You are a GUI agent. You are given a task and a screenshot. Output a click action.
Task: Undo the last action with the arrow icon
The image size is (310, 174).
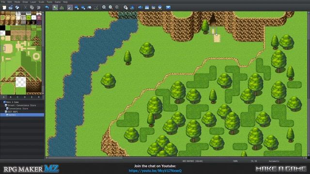tap(47, 8)
